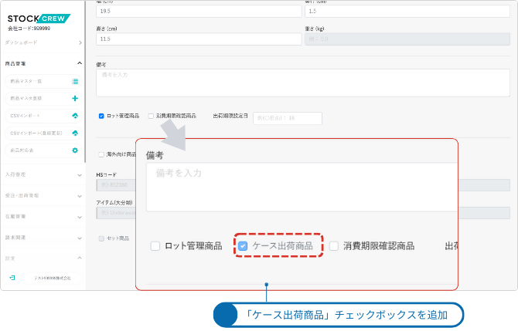The width and height of the screenshot is (518, 331).
Task: Open the 入荷管理 menu section
Action: (43, 174)
